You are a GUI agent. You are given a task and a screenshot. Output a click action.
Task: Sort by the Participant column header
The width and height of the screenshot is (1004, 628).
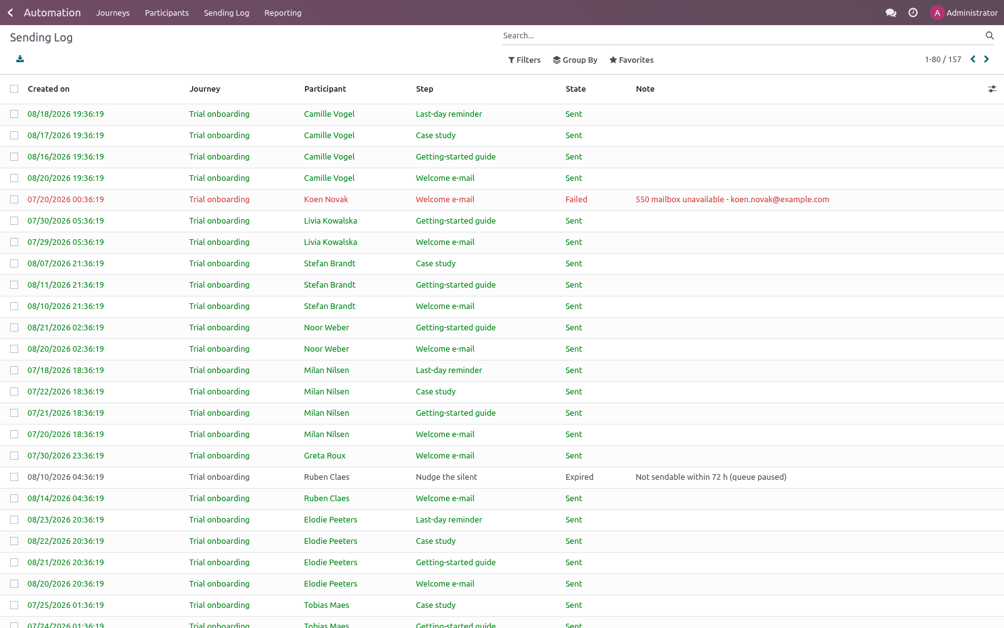[x=325, y=89]
